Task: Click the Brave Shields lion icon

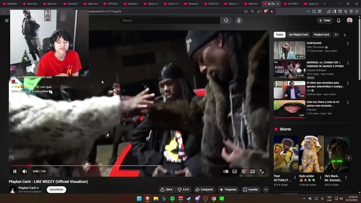Action: pyautogui.click(x=266, y=11)
